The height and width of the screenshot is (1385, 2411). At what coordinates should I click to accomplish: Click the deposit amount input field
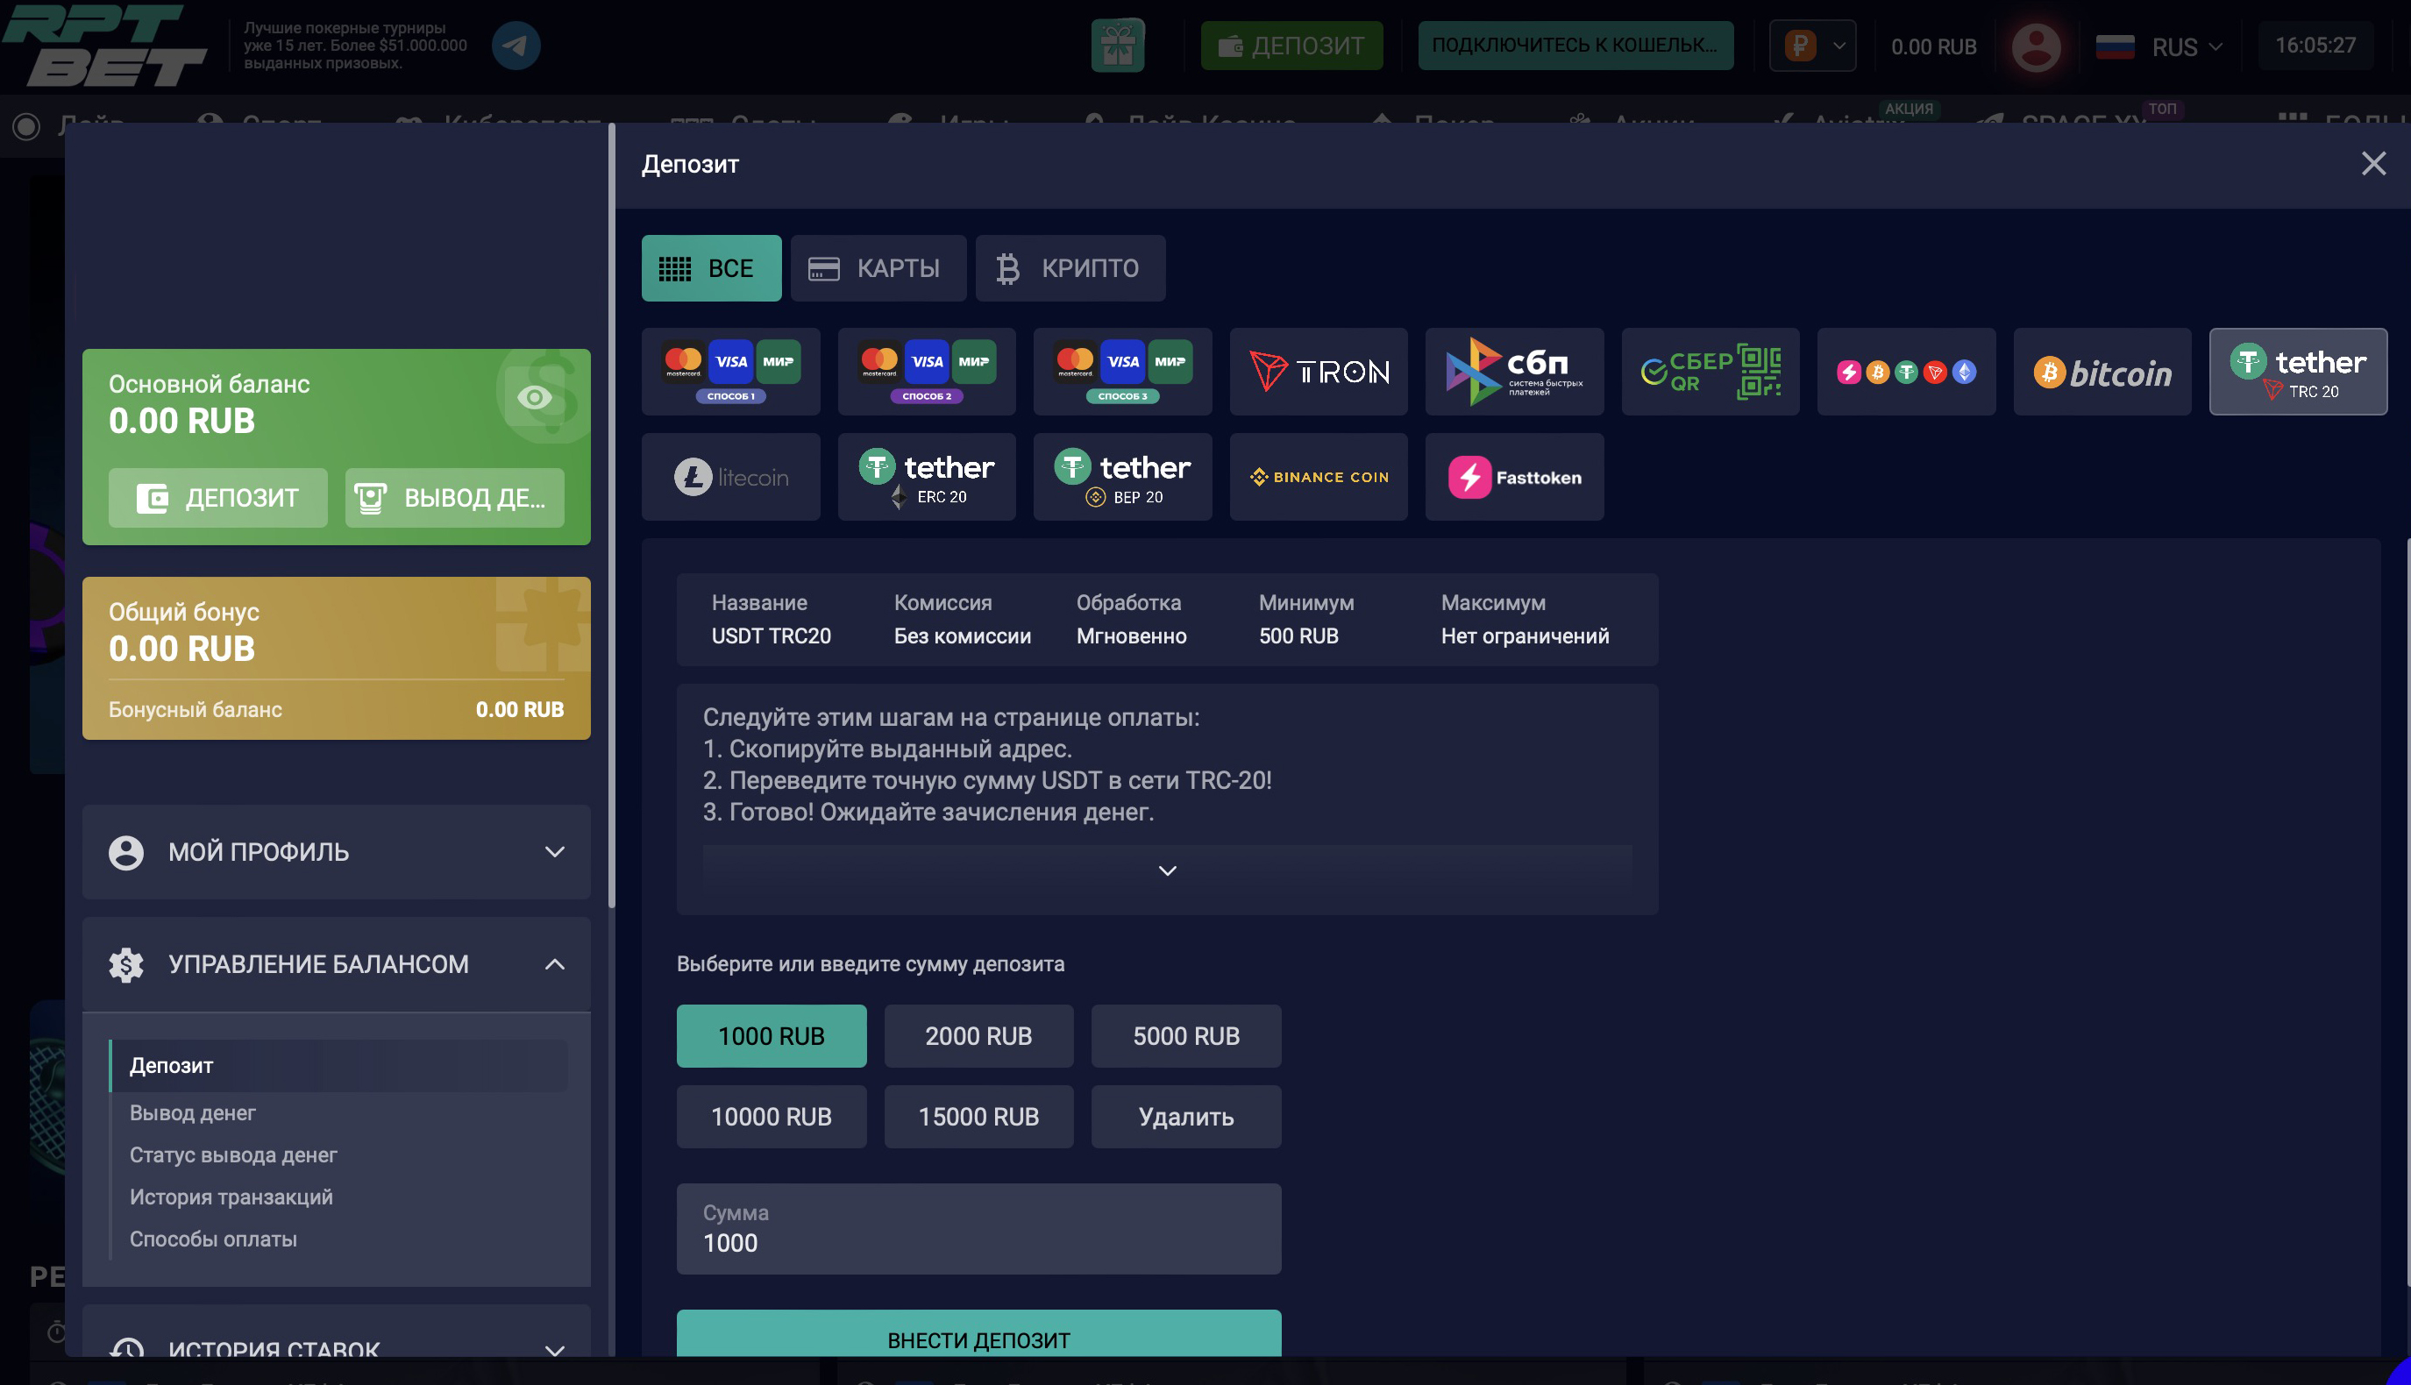[978, 1229]
